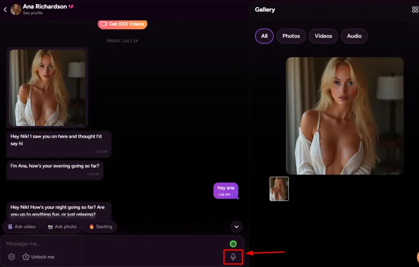
Task: Switch the gallery grid layout icon
Action: tap(415, 10)
